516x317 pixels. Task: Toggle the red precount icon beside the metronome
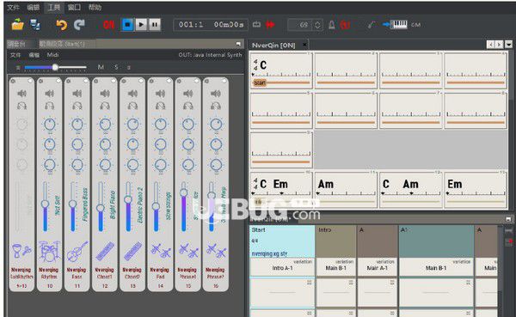(x=345, y=25)
